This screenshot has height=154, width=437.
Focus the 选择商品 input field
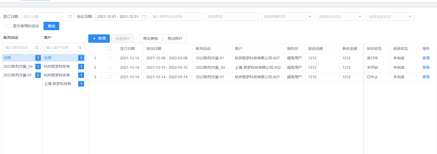[232, 17]
